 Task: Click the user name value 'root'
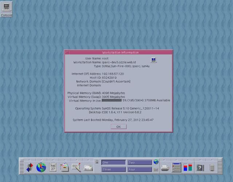[x=105, y=58]
